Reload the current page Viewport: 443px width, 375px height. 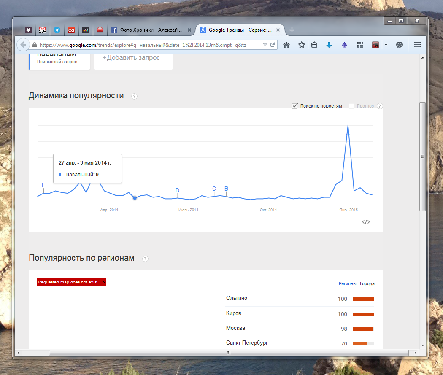point(273,45)
